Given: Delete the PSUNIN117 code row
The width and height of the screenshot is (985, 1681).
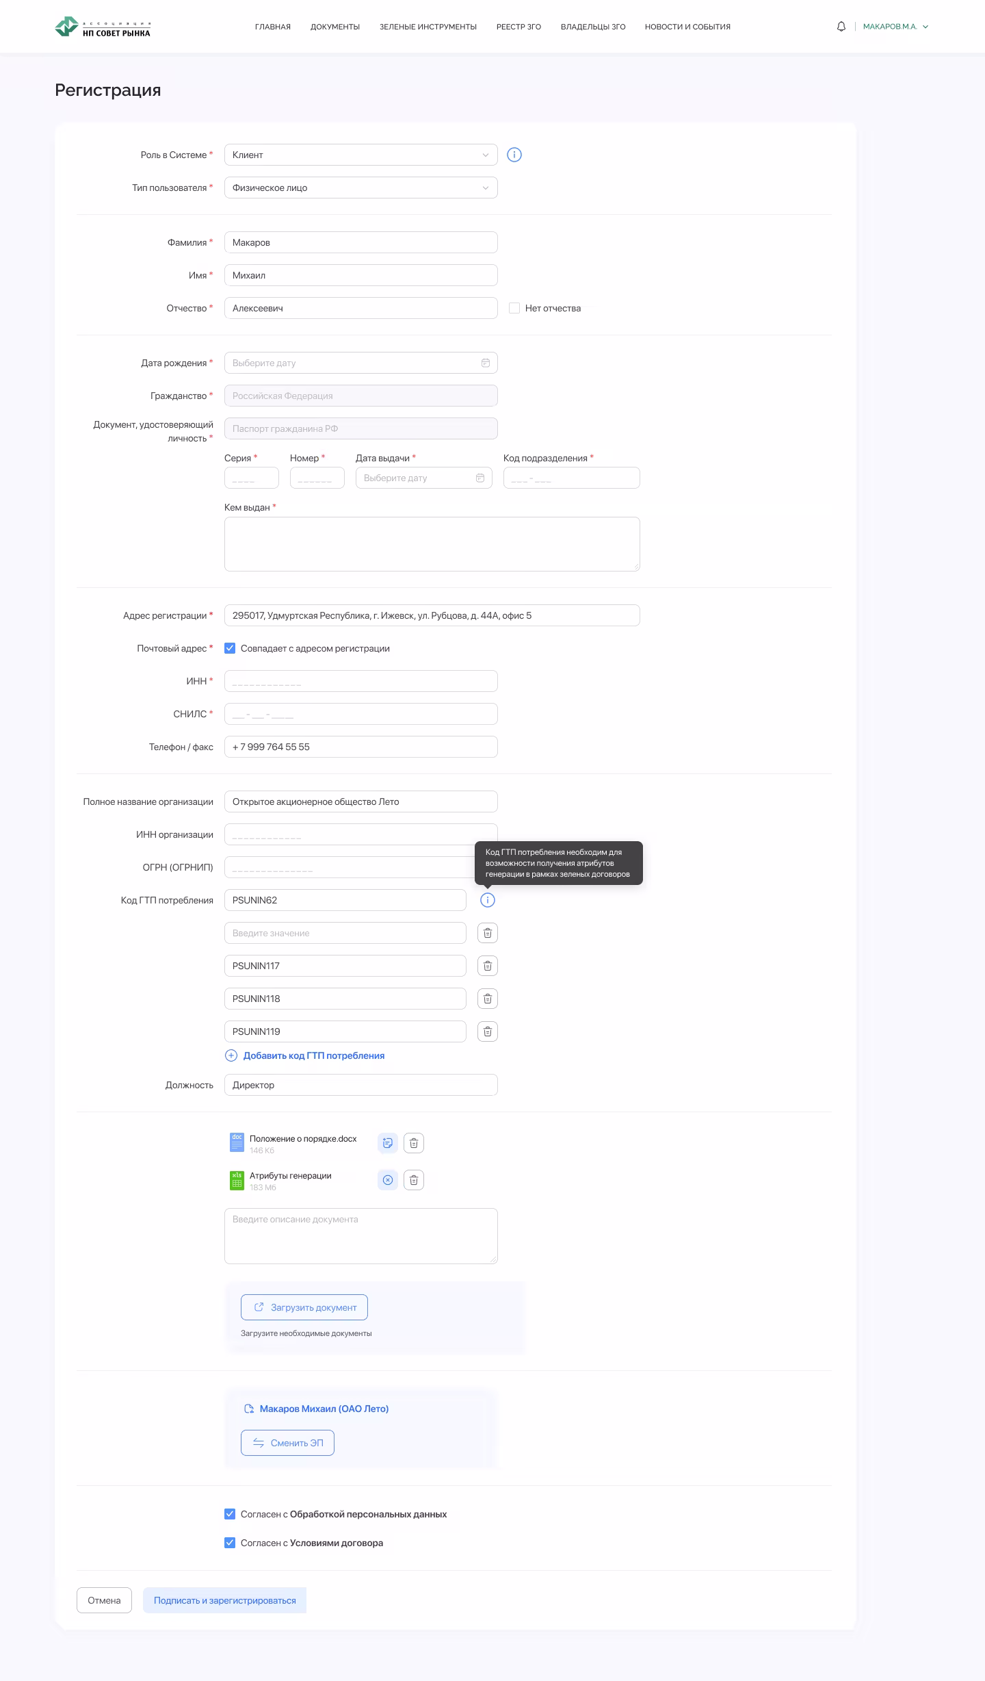Looking at the screenshot, I should [487, 966].
